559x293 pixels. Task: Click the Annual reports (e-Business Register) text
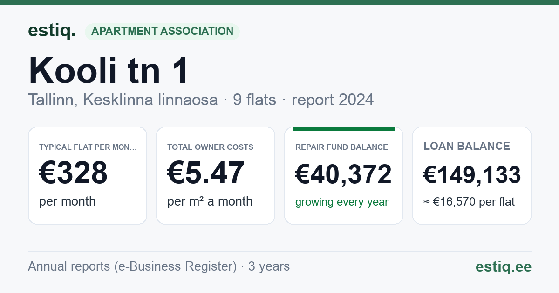click(132, 266)
